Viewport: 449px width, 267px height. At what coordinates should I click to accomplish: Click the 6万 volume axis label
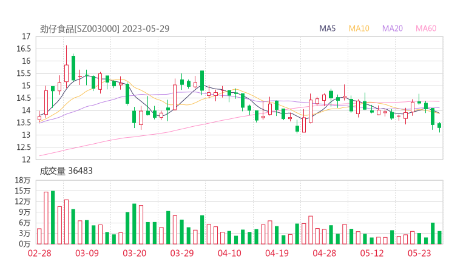(25, 223)
